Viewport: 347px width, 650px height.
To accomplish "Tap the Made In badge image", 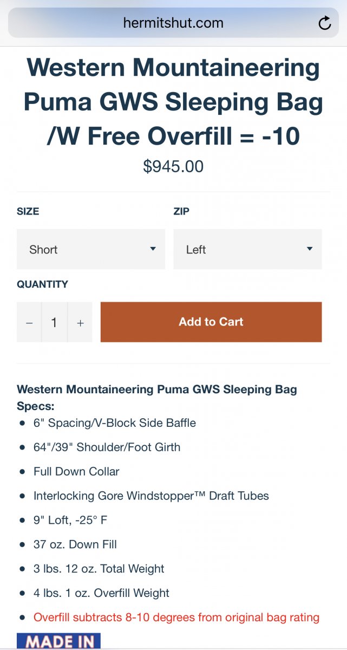I will [58, 641].
